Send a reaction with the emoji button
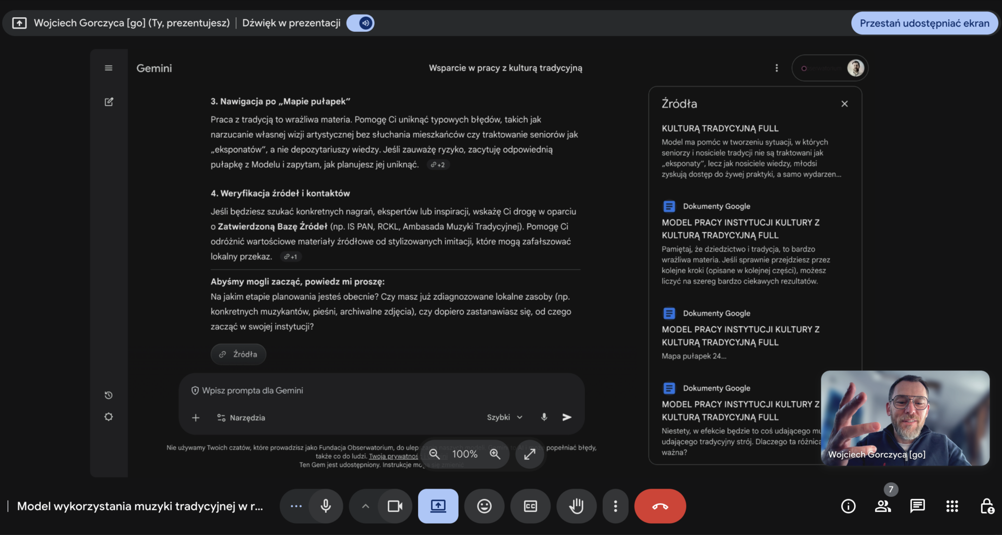1002x535 pixels. pos(484,506)
